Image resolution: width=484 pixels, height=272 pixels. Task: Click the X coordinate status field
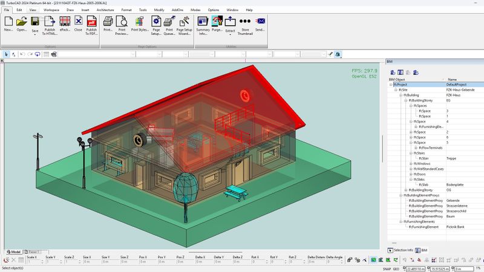click(x=416, y=269)
